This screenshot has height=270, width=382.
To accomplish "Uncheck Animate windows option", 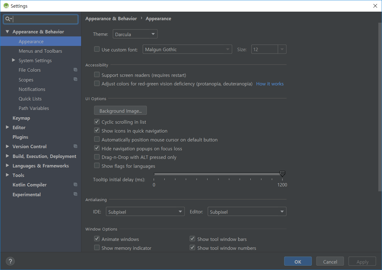I will coord(97,239).
